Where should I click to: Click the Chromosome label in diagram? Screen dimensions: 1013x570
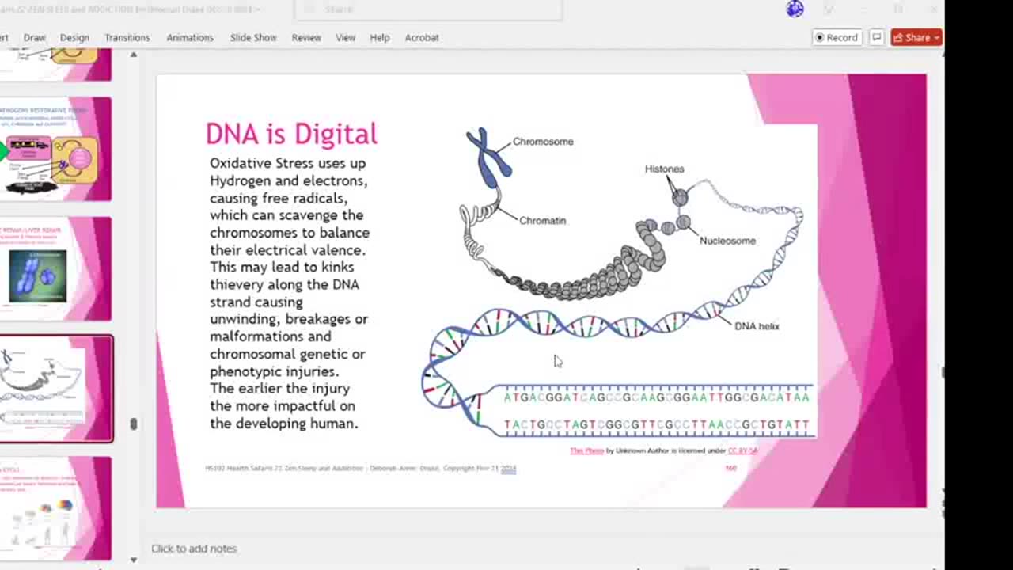pyautogui.click(x=543, y=142)
